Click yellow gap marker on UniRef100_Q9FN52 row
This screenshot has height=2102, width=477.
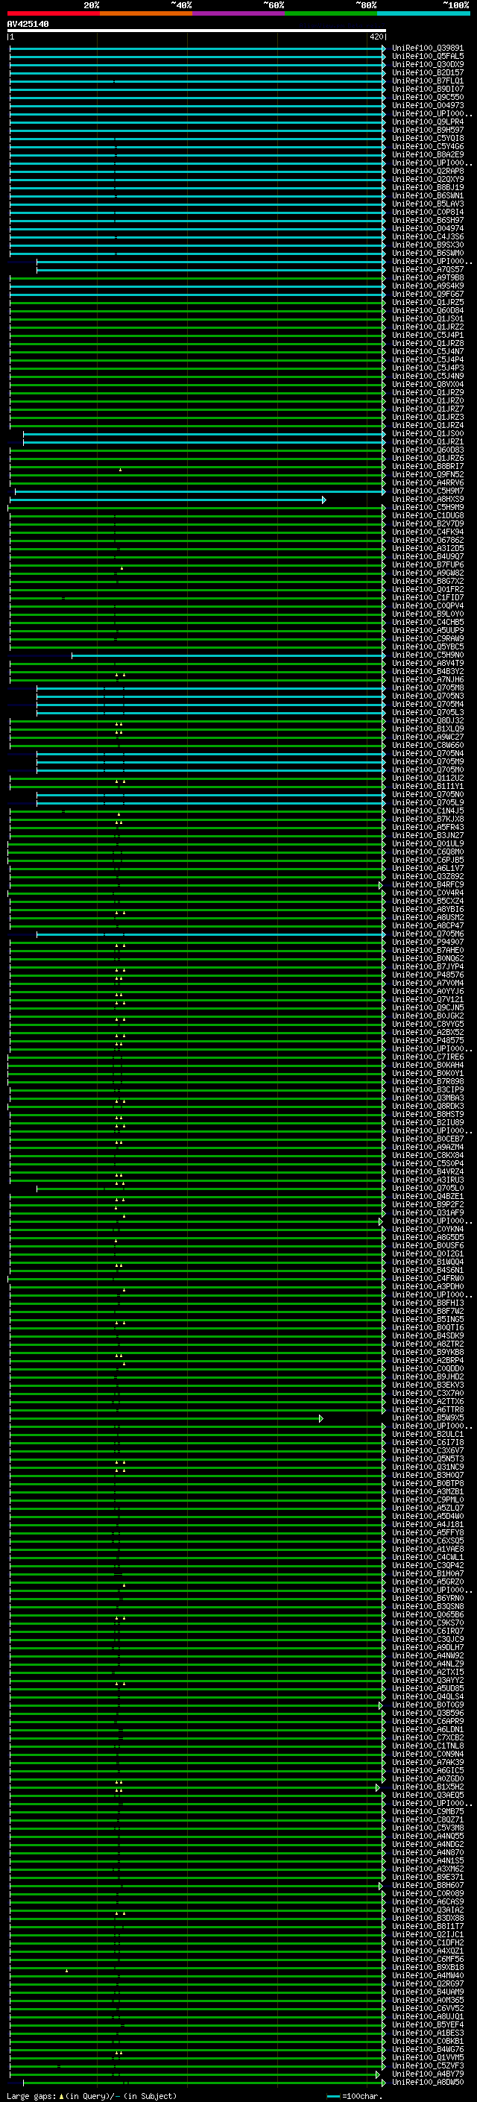pos(120,470)
